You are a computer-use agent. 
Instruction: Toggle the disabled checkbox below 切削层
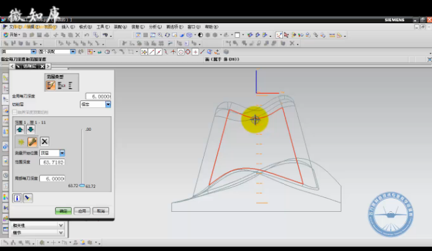(15, 112)
